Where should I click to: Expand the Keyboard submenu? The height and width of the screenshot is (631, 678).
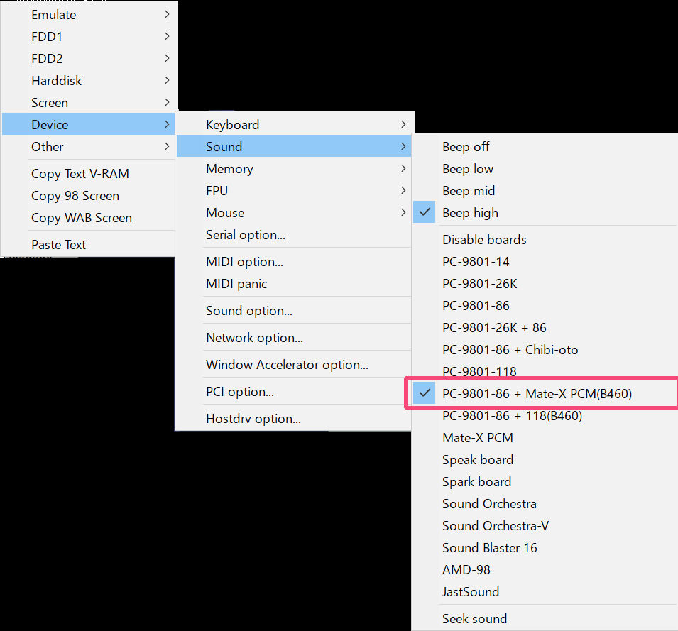point(294,124)
